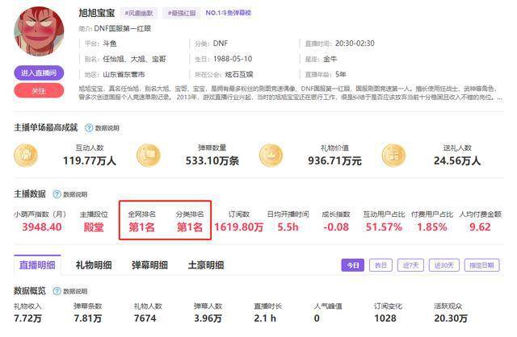517x337 pixels.
Task: Switch to the 弹幕明细 tab
Action: 149,264
